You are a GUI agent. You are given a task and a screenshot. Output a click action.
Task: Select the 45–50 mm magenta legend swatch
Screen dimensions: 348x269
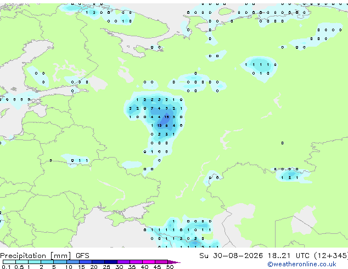click(161, 262)
